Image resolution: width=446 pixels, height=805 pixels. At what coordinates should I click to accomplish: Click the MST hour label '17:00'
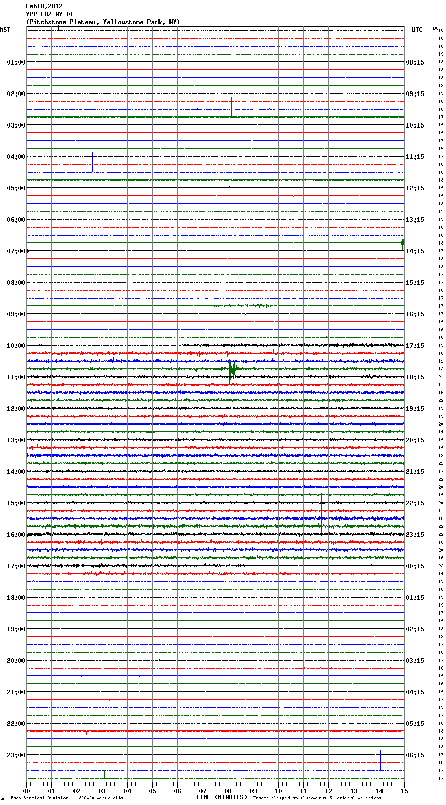tap(16, 566)
